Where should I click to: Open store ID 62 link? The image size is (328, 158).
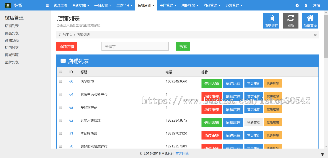71,120
